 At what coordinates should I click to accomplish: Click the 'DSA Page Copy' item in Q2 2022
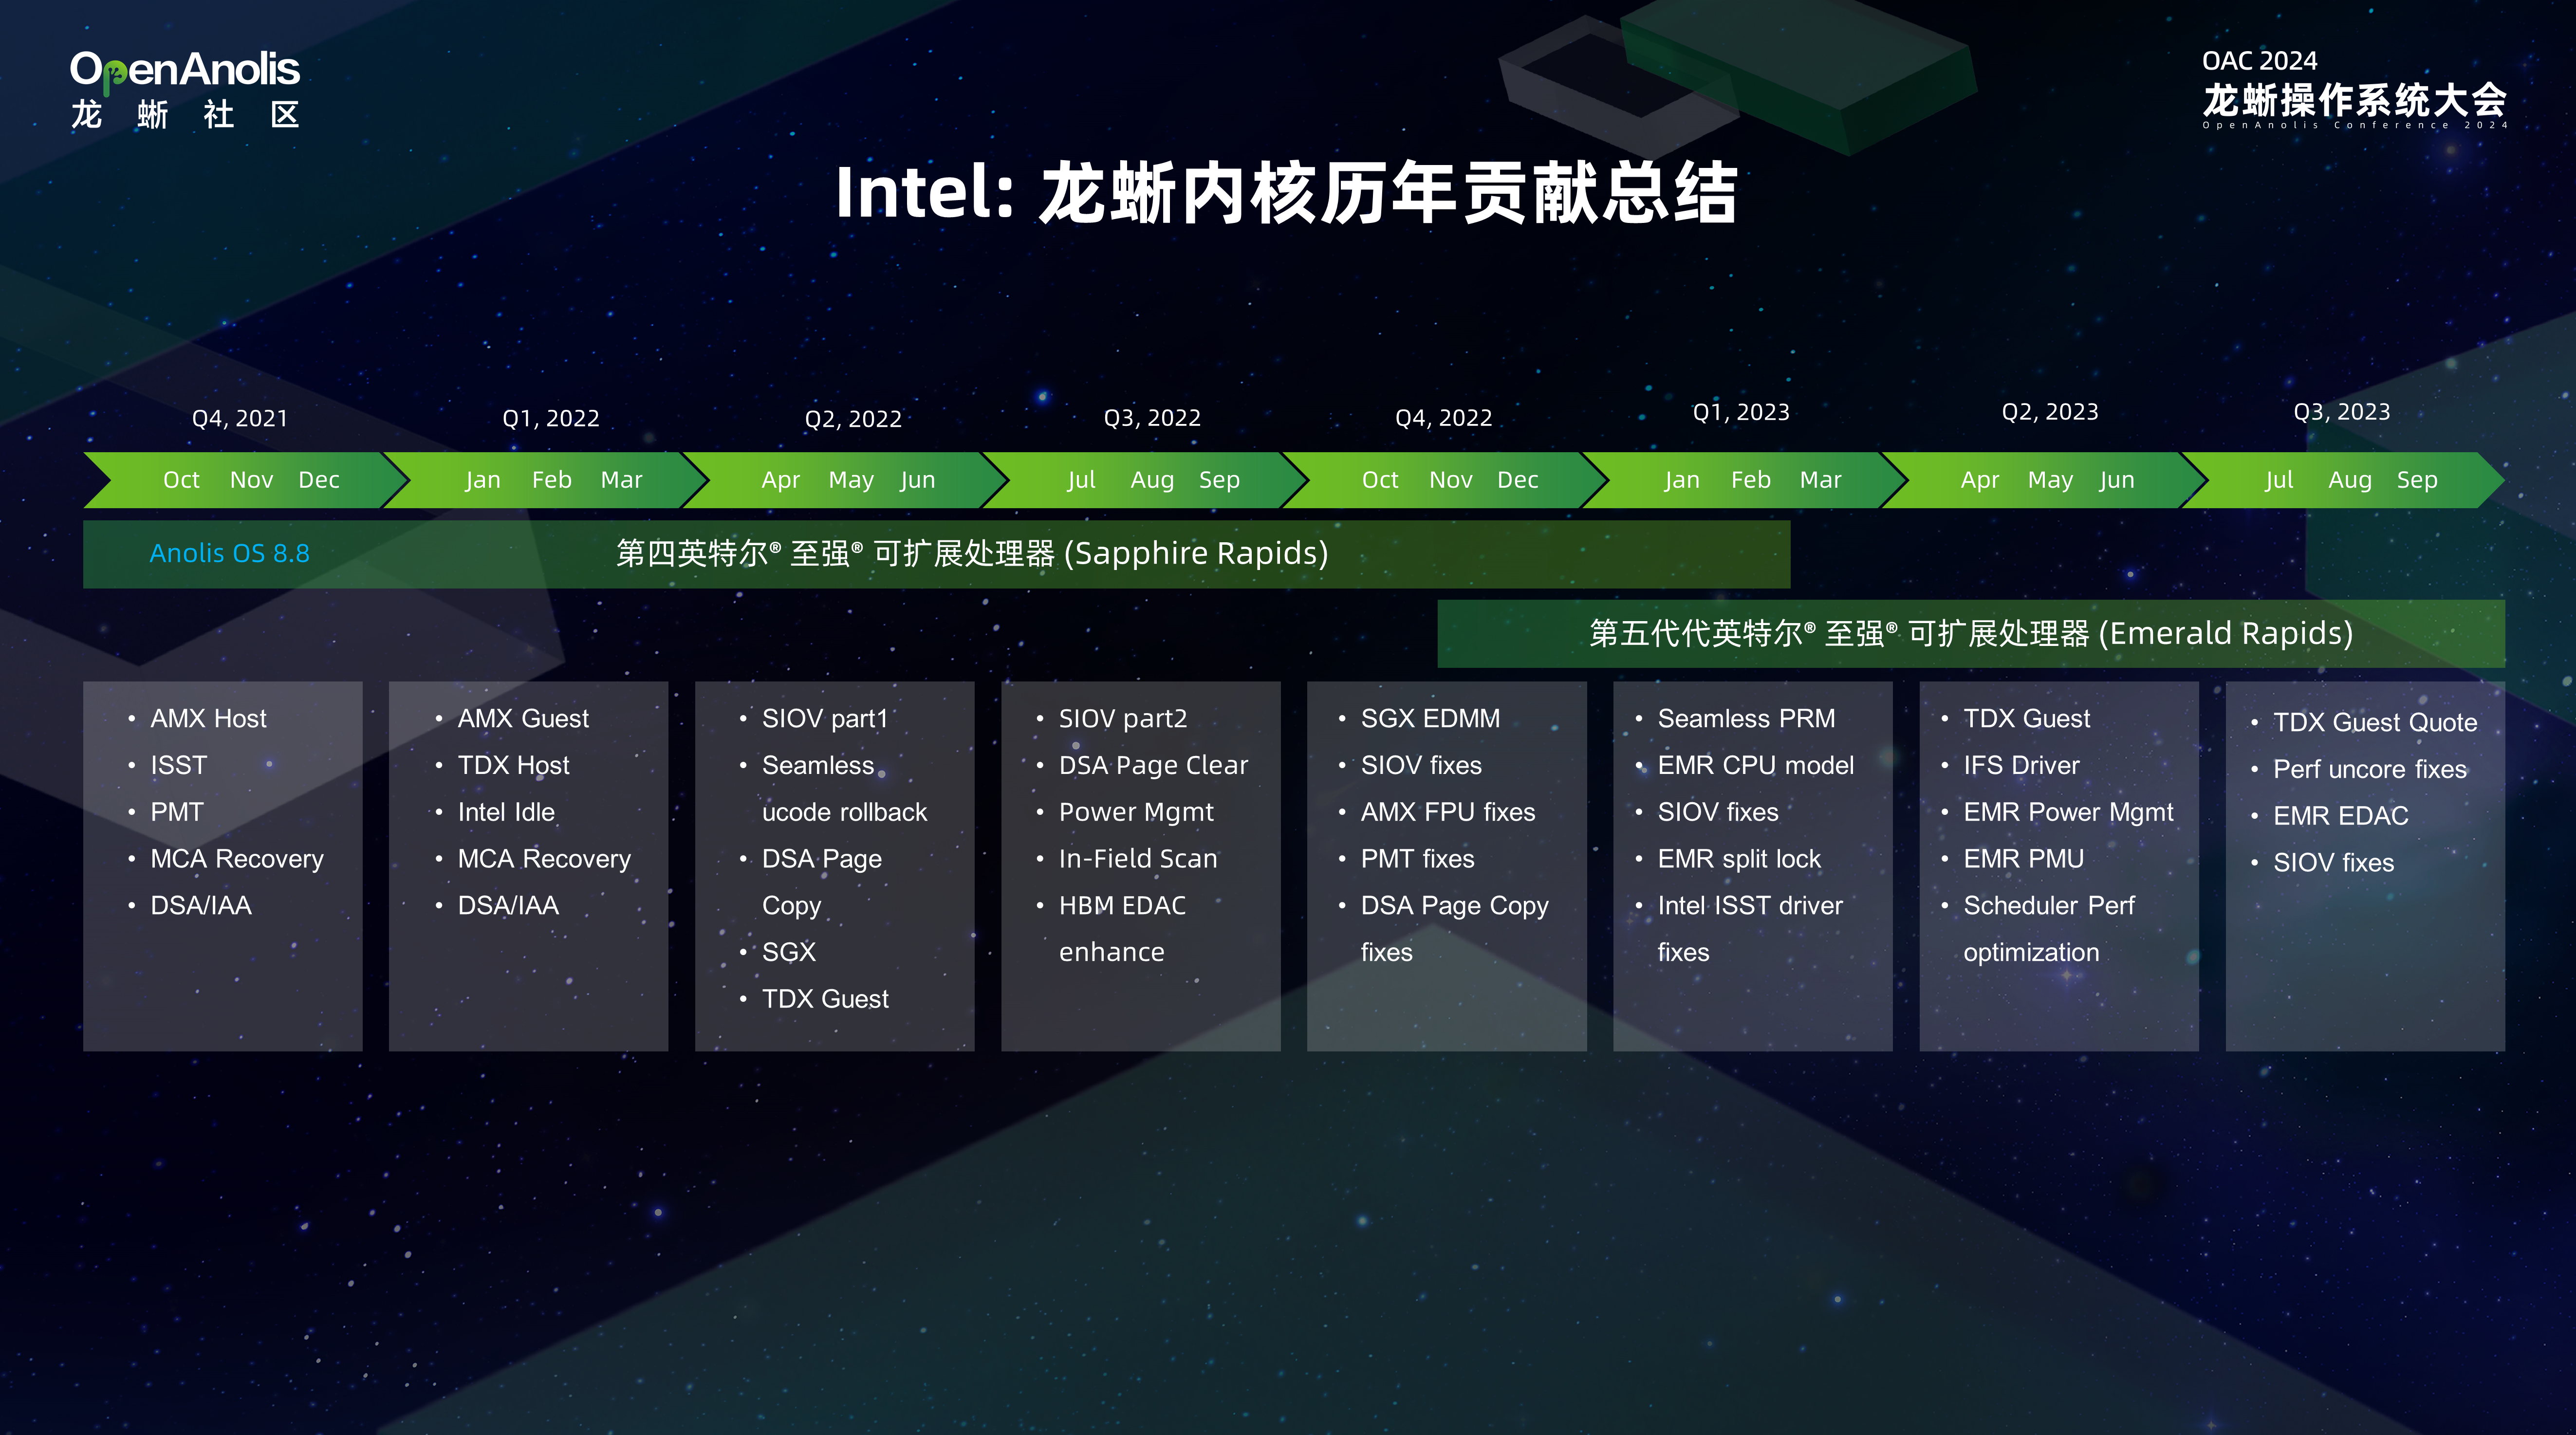(822, 882)
